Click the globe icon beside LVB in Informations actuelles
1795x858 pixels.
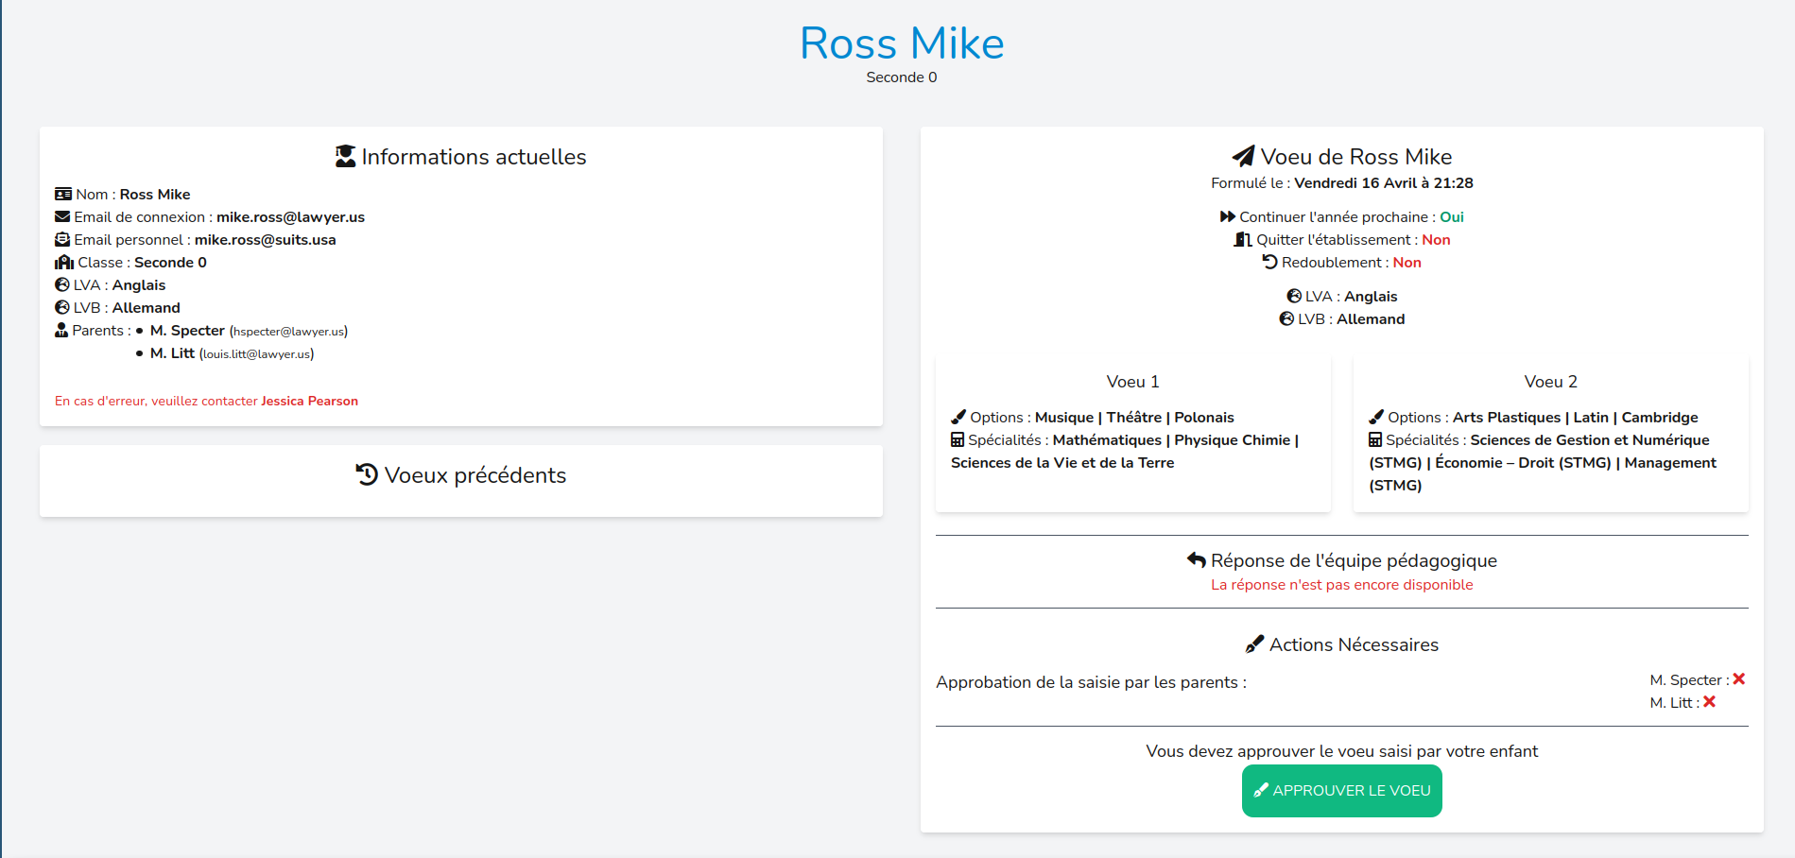click(x=62, y=308)
